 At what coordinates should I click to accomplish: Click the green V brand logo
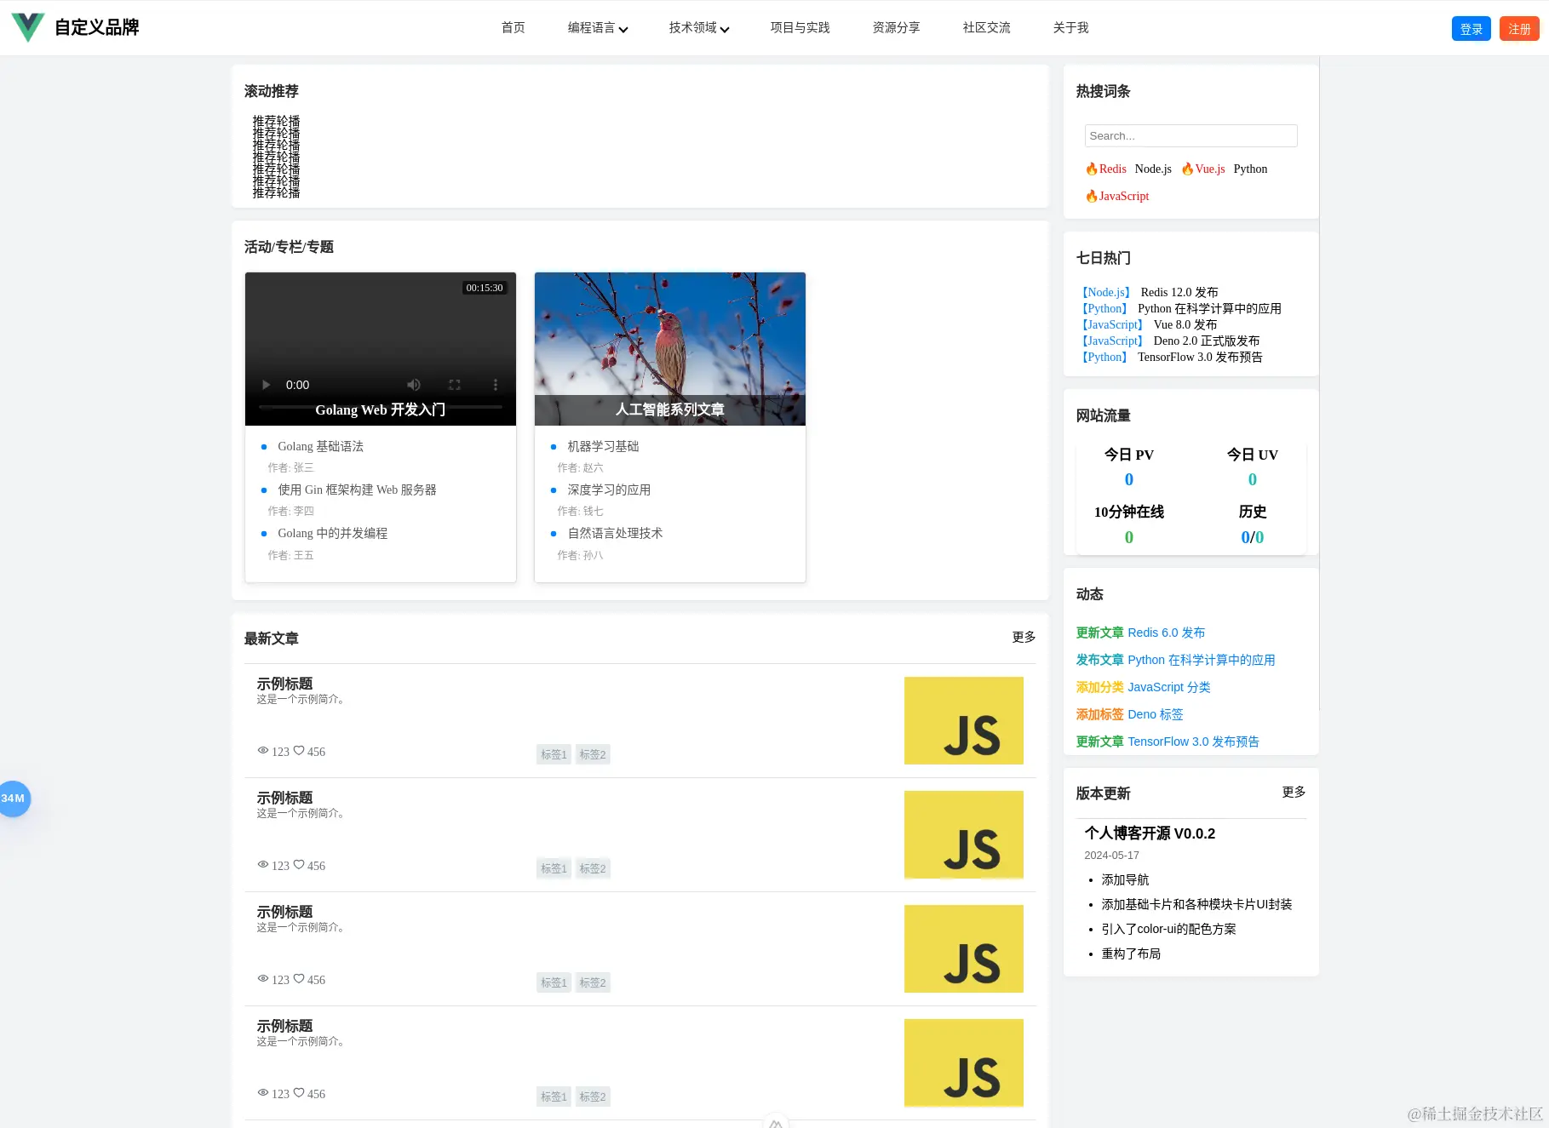[x=28, y=27]
